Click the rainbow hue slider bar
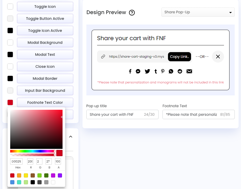This screenshot has height=189, width=241. pos(31,151)
